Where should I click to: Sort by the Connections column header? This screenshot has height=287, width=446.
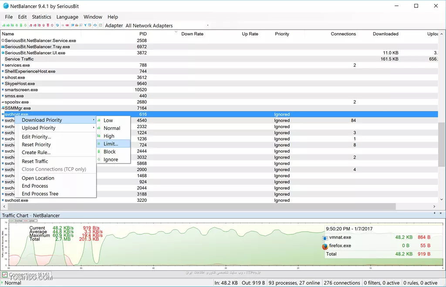click(x=343, y=34)
